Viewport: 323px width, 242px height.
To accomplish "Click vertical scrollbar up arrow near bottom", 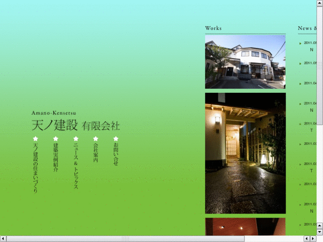I will 320,226.
